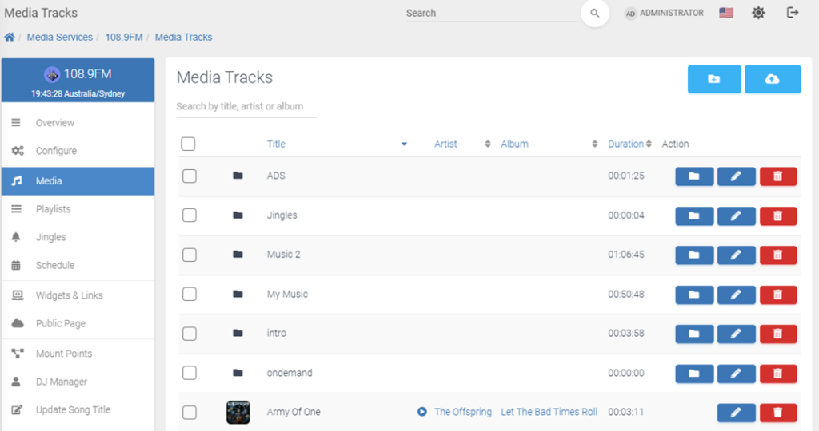Click the new folder button
Image resolution: width=819 pixels, height=431 pixels.
point(713,79)
